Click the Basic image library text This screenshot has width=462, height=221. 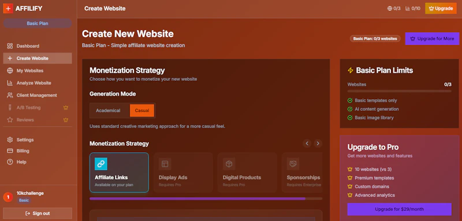point(374,118)
